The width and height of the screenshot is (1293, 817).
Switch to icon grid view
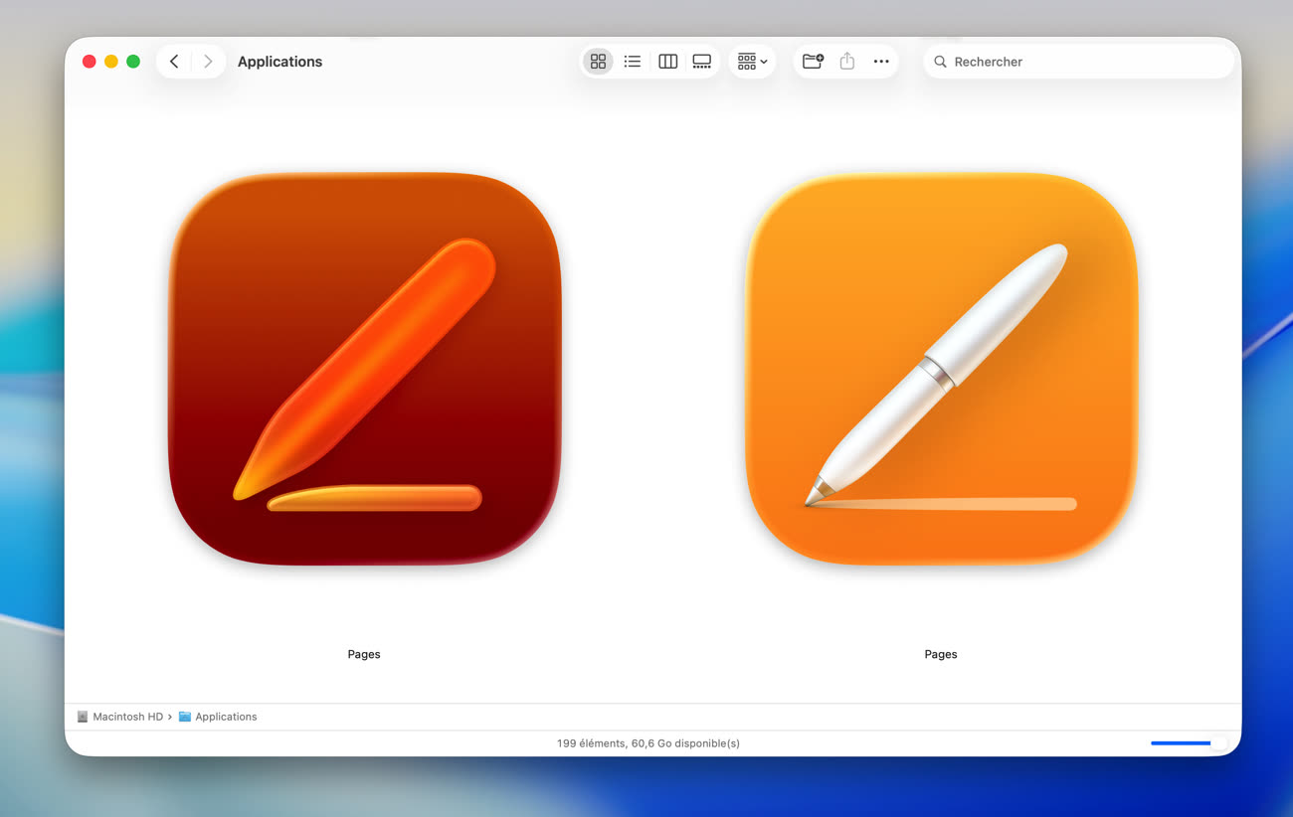[x=598, y=62]
